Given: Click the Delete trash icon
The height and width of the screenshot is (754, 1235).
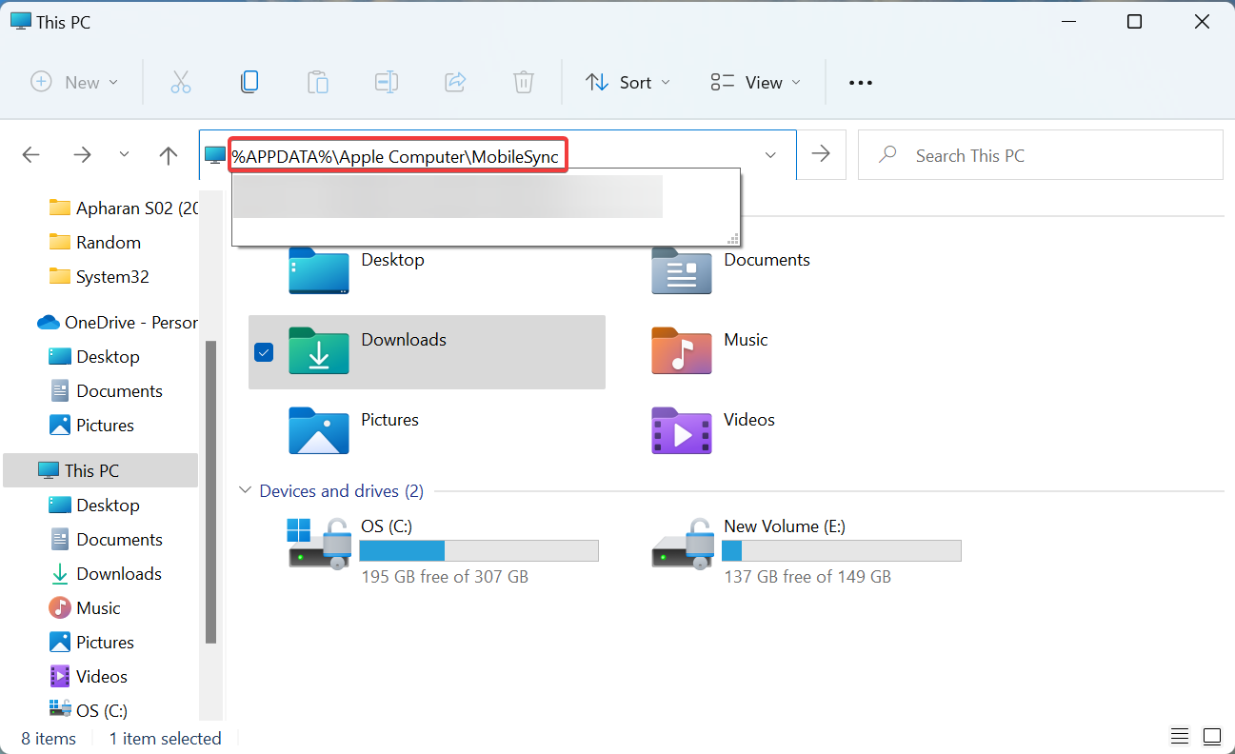Looking at the screenshot, I should [x=524, y=82].
